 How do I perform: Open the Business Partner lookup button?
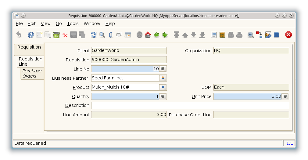pyautogui.click(x=163, y=78)
